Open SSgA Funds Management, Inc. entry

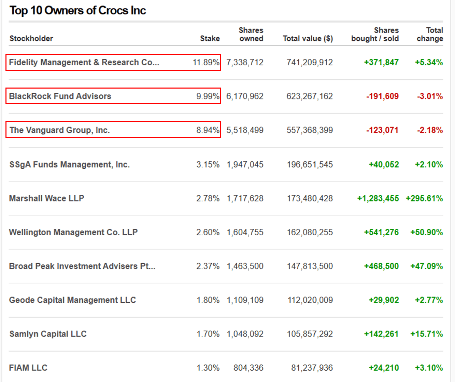tap(69, 164)
